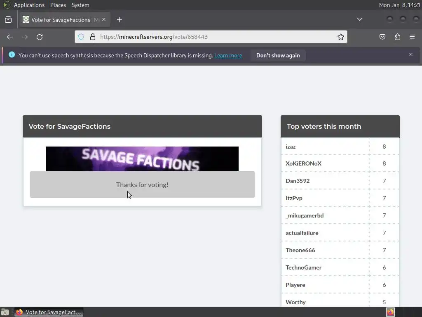422x317 pixels.
Task: Click the Savage Factions banner image
Action: (142, 159)
